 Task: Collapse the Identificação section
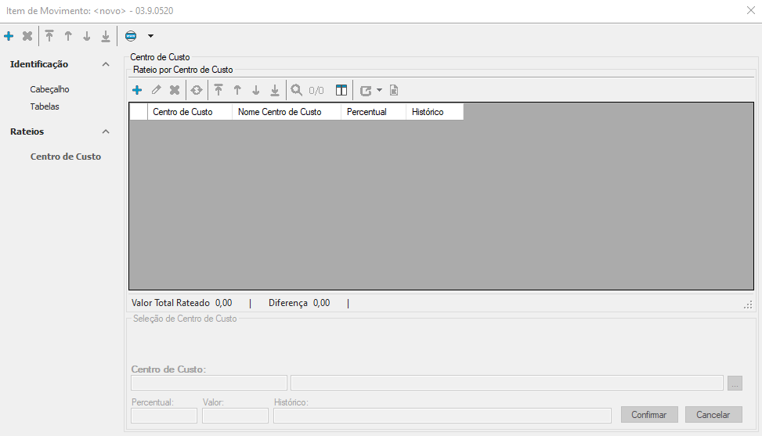coord(106,64)
